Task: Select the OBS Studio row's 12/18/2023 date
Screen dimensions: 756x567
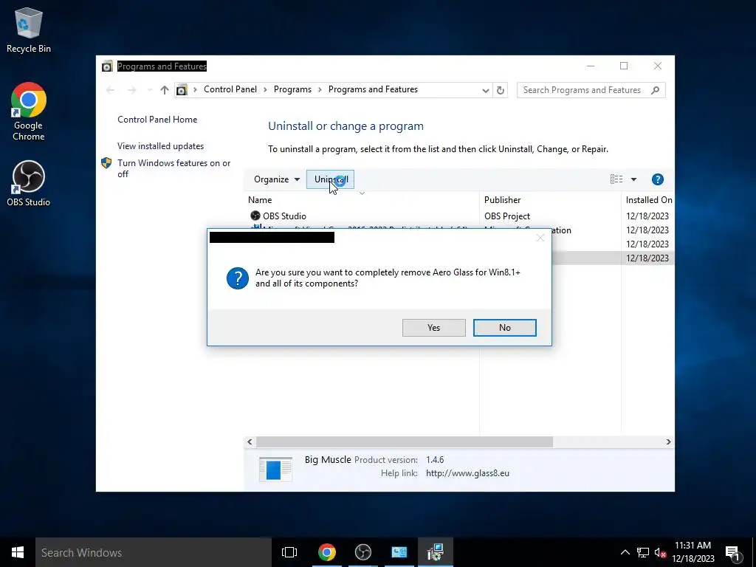Action: tap(647, 216)
